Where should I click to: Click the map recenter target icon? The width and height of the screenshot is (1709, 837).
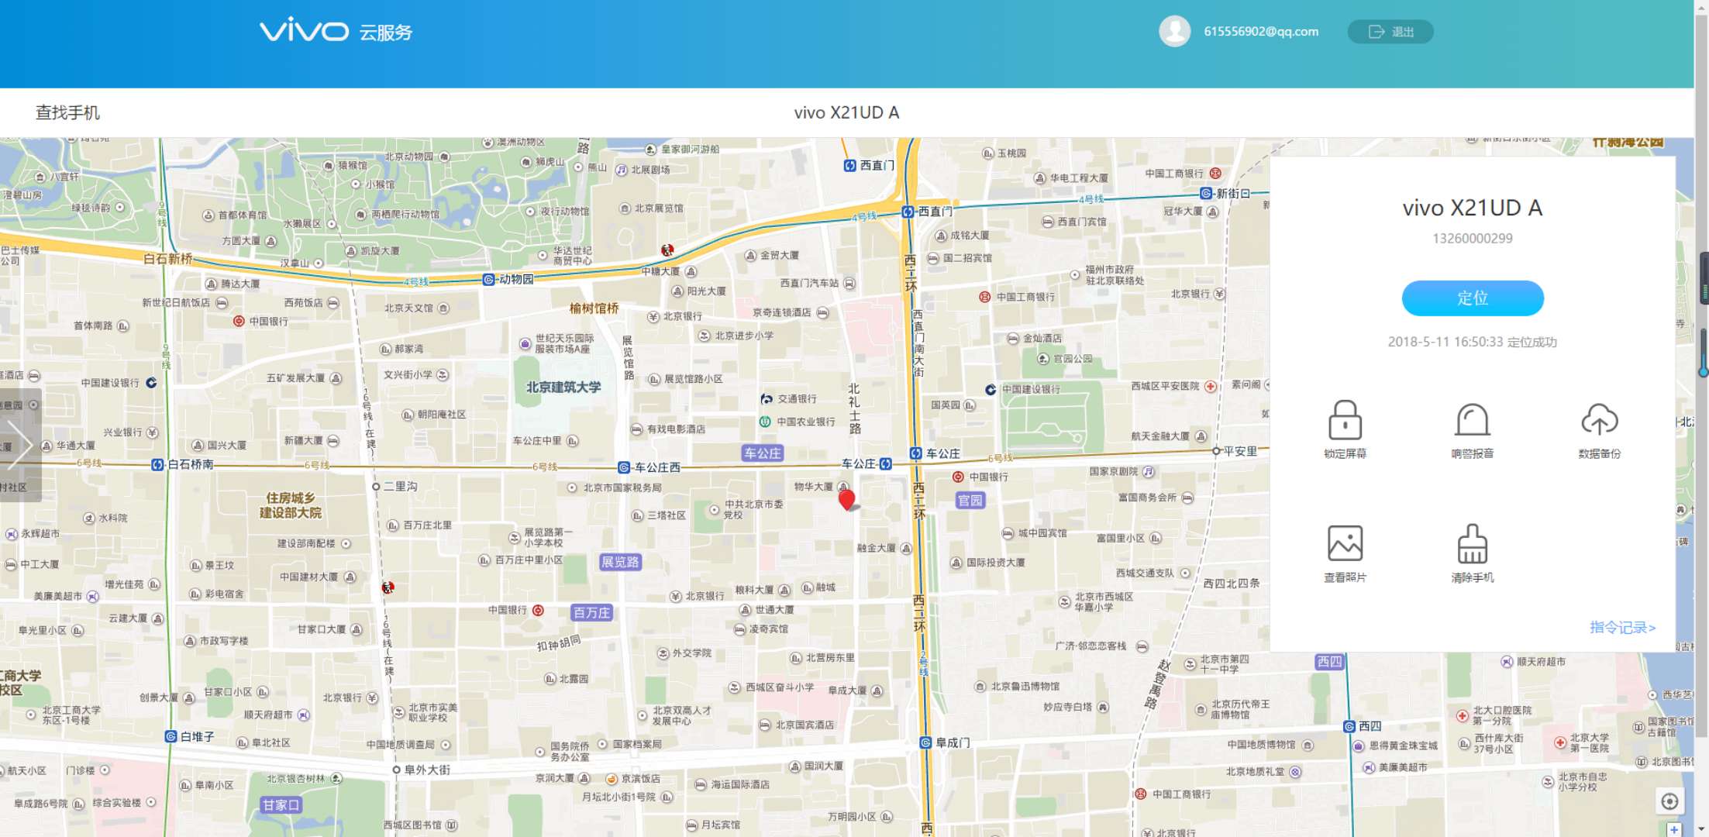pyautogui.click(x=1669, y=801)
